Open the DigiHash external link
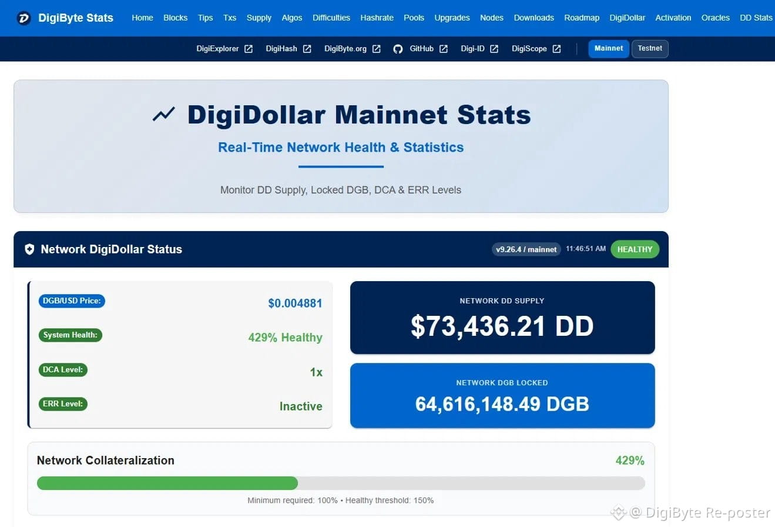Image resolution: width=775 pixels, height=527 pixels. pos(281,49)
